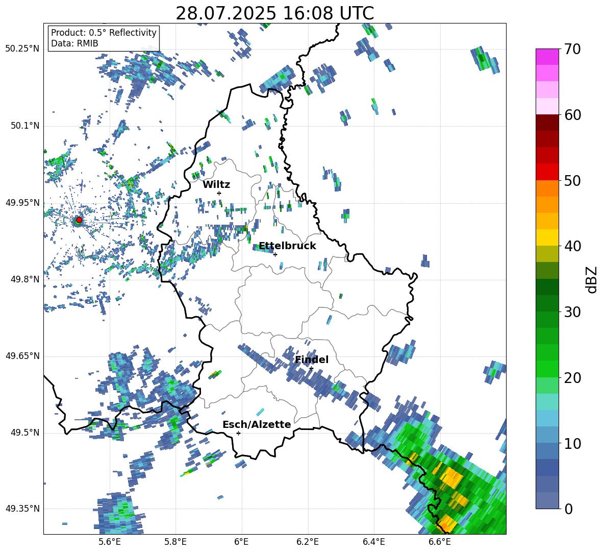The image size is (604, 552).
Task: Click the 5.8°E longitude label
Action: (x=175, y=542)
